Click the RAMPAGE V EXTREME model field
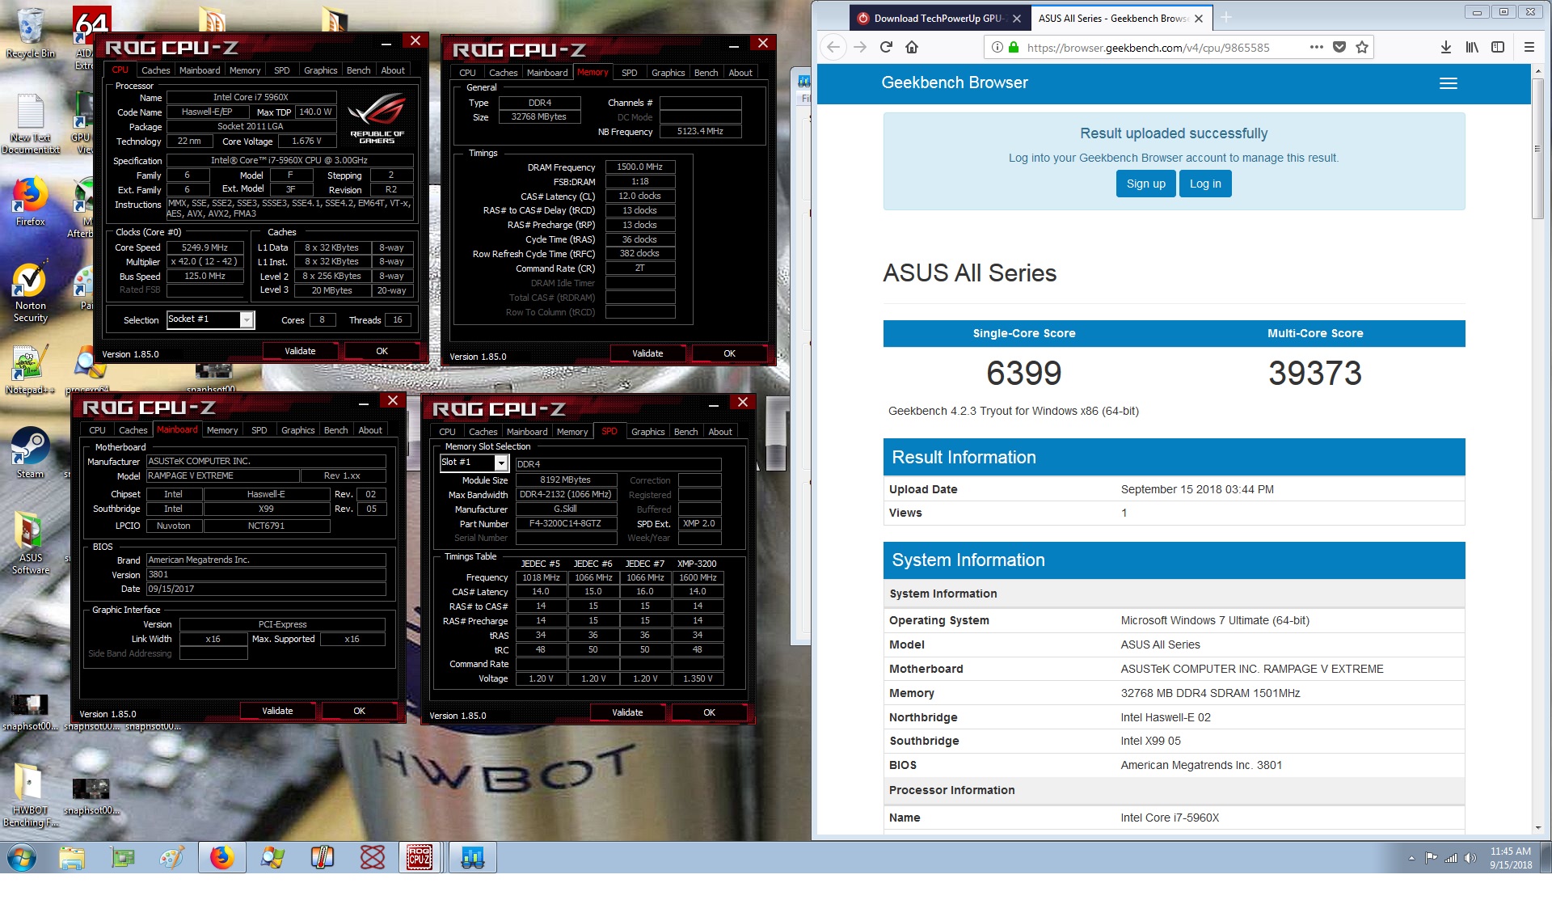Screen dimensions: 1552x917 point(222,475)
